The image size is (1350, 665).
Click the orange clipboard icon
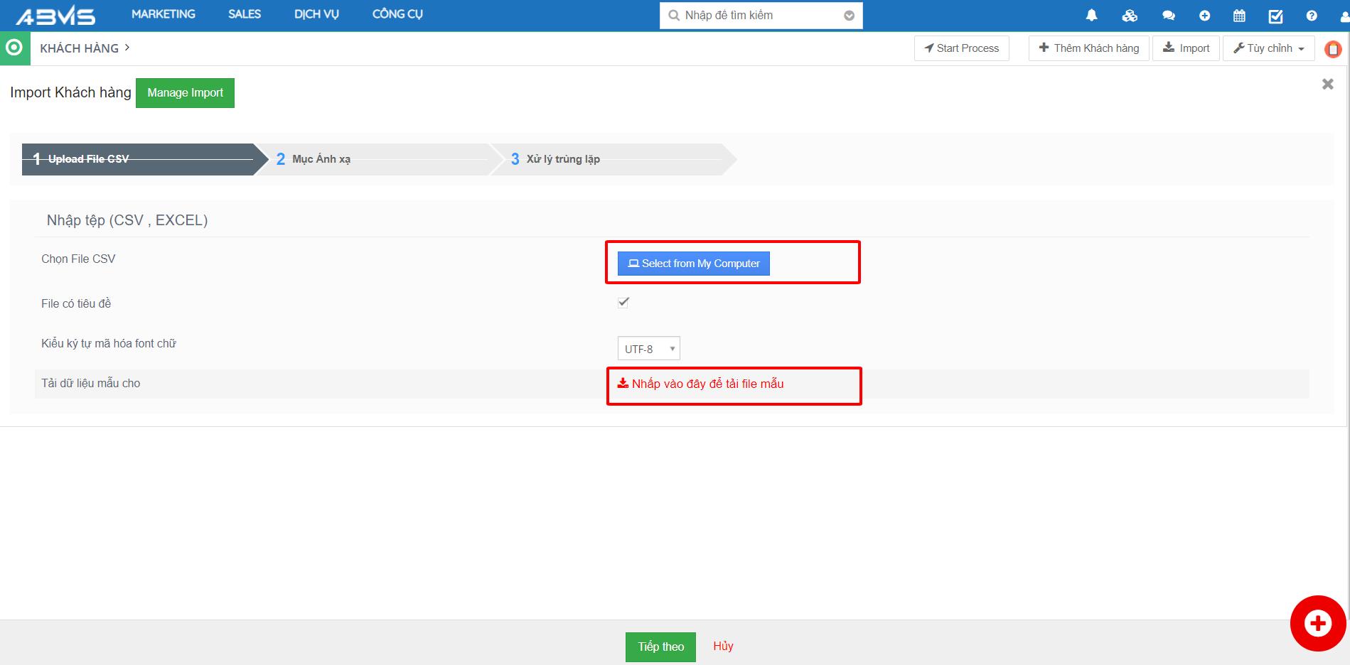1333,49
